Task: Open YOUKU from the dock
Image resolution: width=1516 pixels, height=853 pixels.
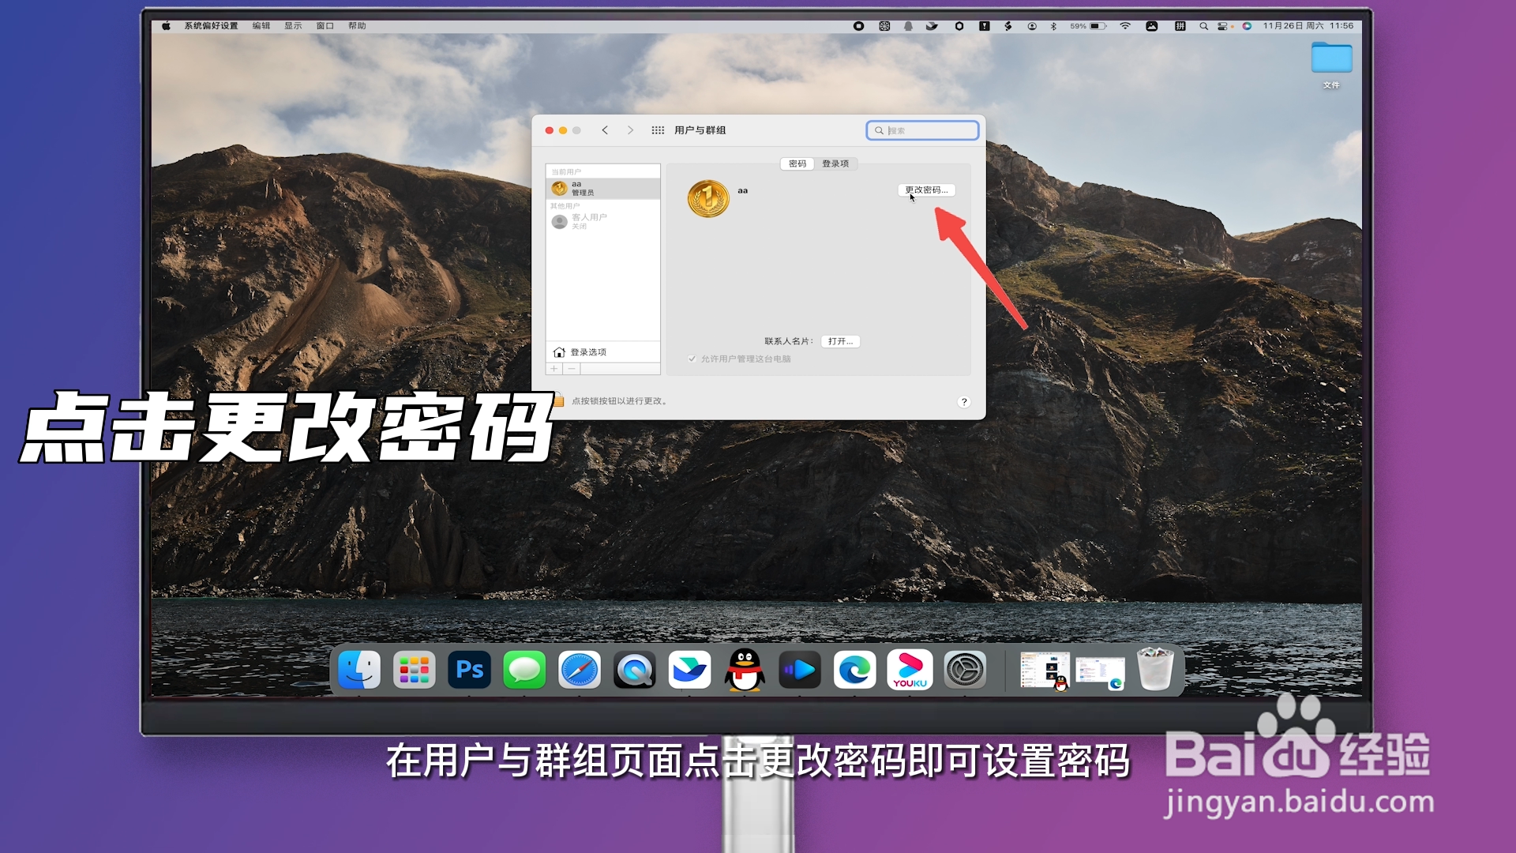Action: point(910,670)
